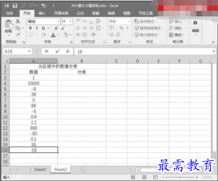Click the Save icon in the title bar
This screenshot has height=181, width=218.
coord(15,6)
